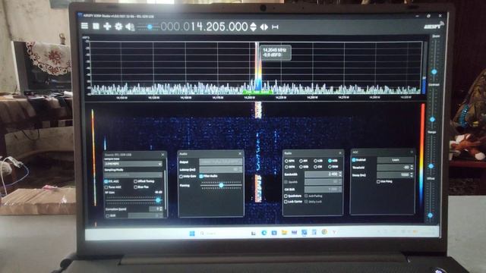The height and width of the screenshot is (273, 486).
Task: Click the Learn button in AGC panel
Action: click(x=396, y=160)
